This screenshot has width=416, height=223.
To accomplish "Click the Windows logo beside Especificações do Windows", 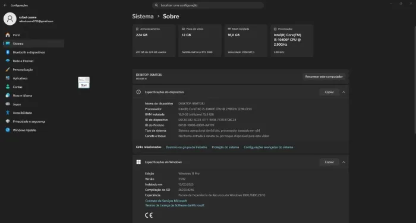I will tap(138, 162).
